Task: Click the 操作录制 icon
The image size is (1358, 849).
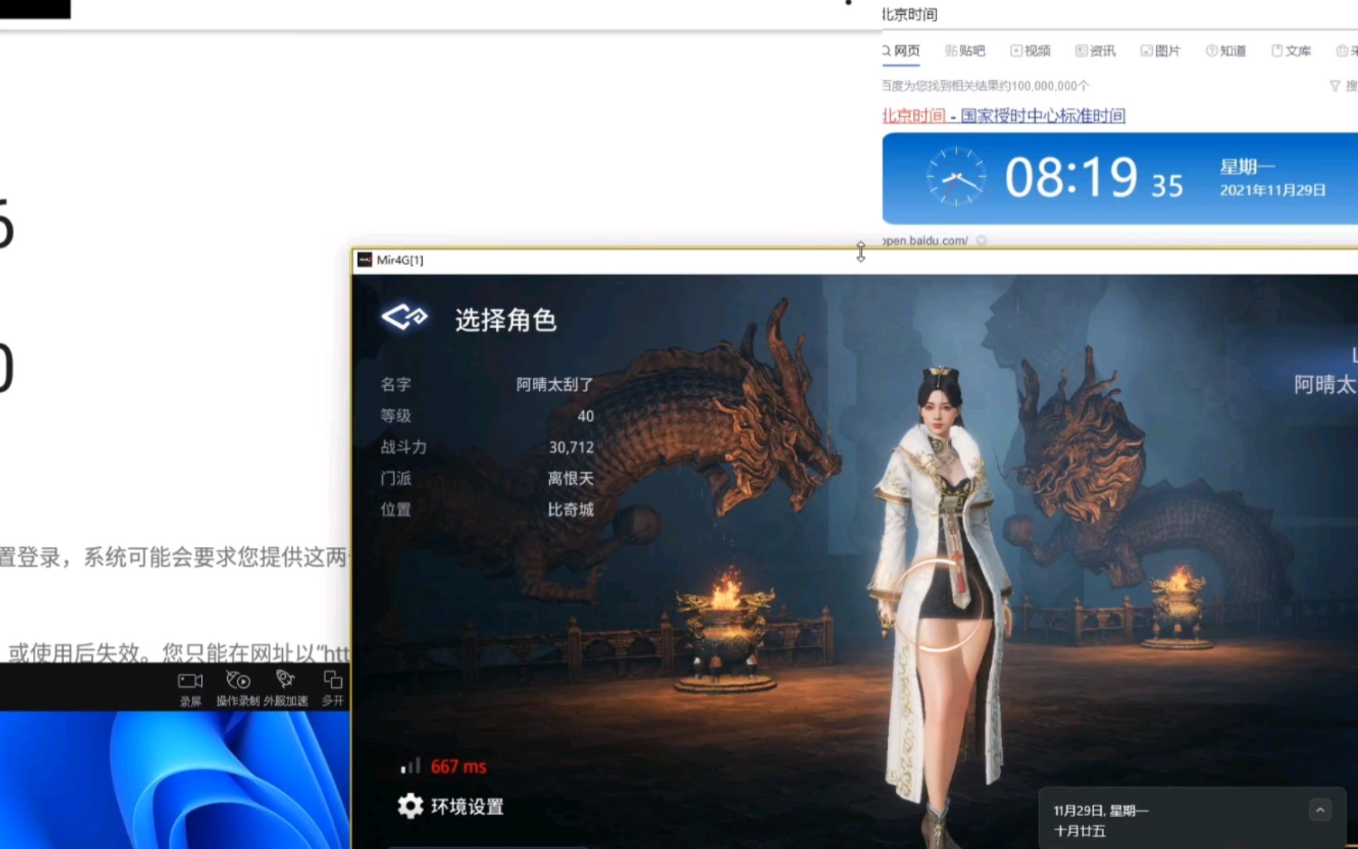Action: pos(238,680)
